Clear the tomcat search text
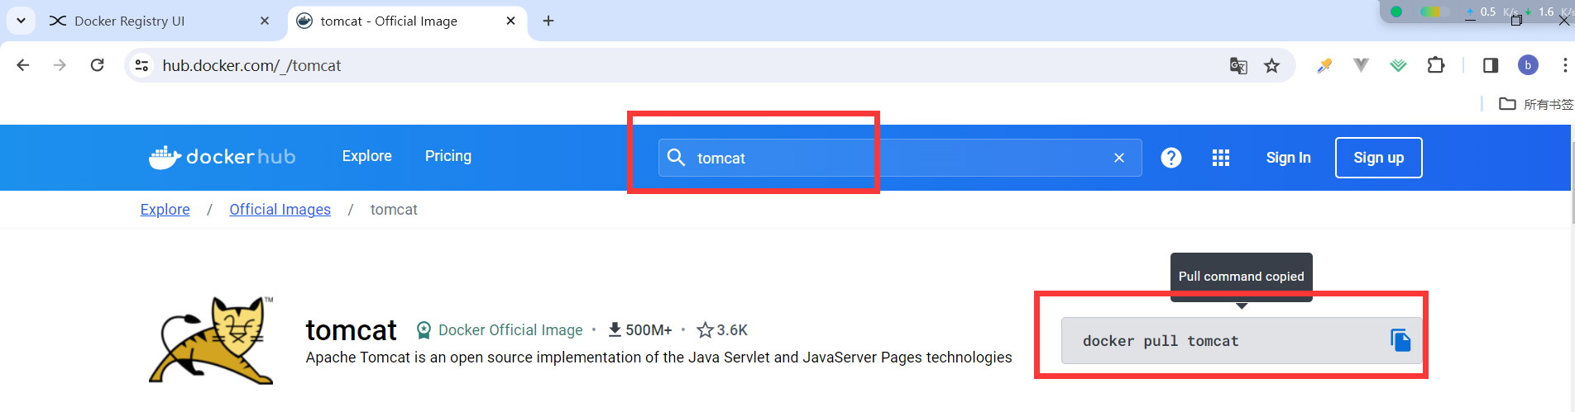This screenshot has width=1575, height=412. pos(1119,158)
